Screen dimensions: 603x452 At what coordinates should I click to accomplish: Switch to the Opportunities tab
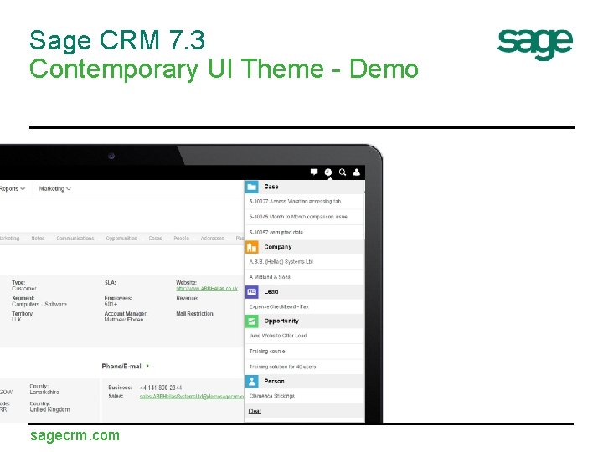pyautogui.click(x=121, y=239)
